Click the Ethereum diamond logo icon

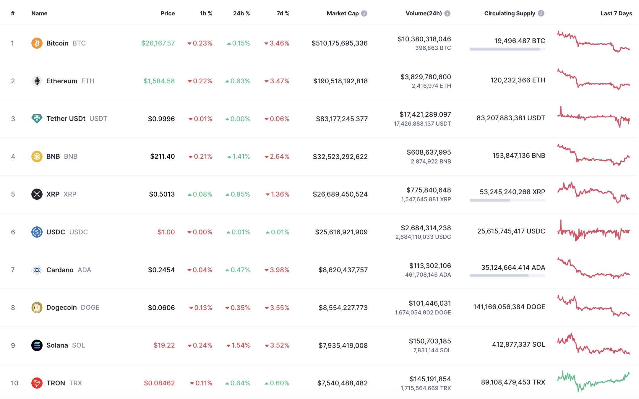[x=37, y=81]
